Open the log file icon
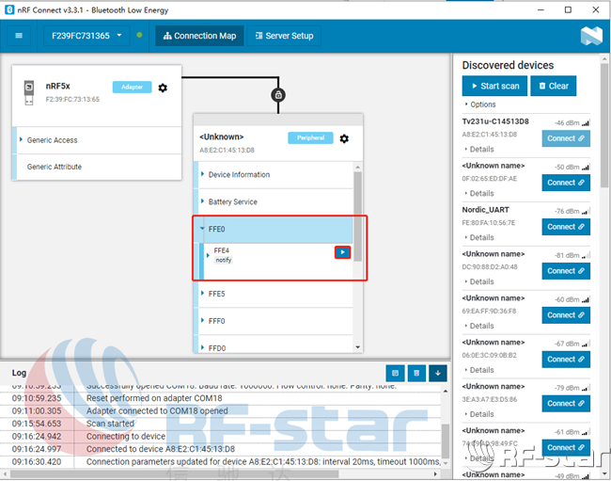The height and width of the screenshot is (481, 611). pos(397,373)
